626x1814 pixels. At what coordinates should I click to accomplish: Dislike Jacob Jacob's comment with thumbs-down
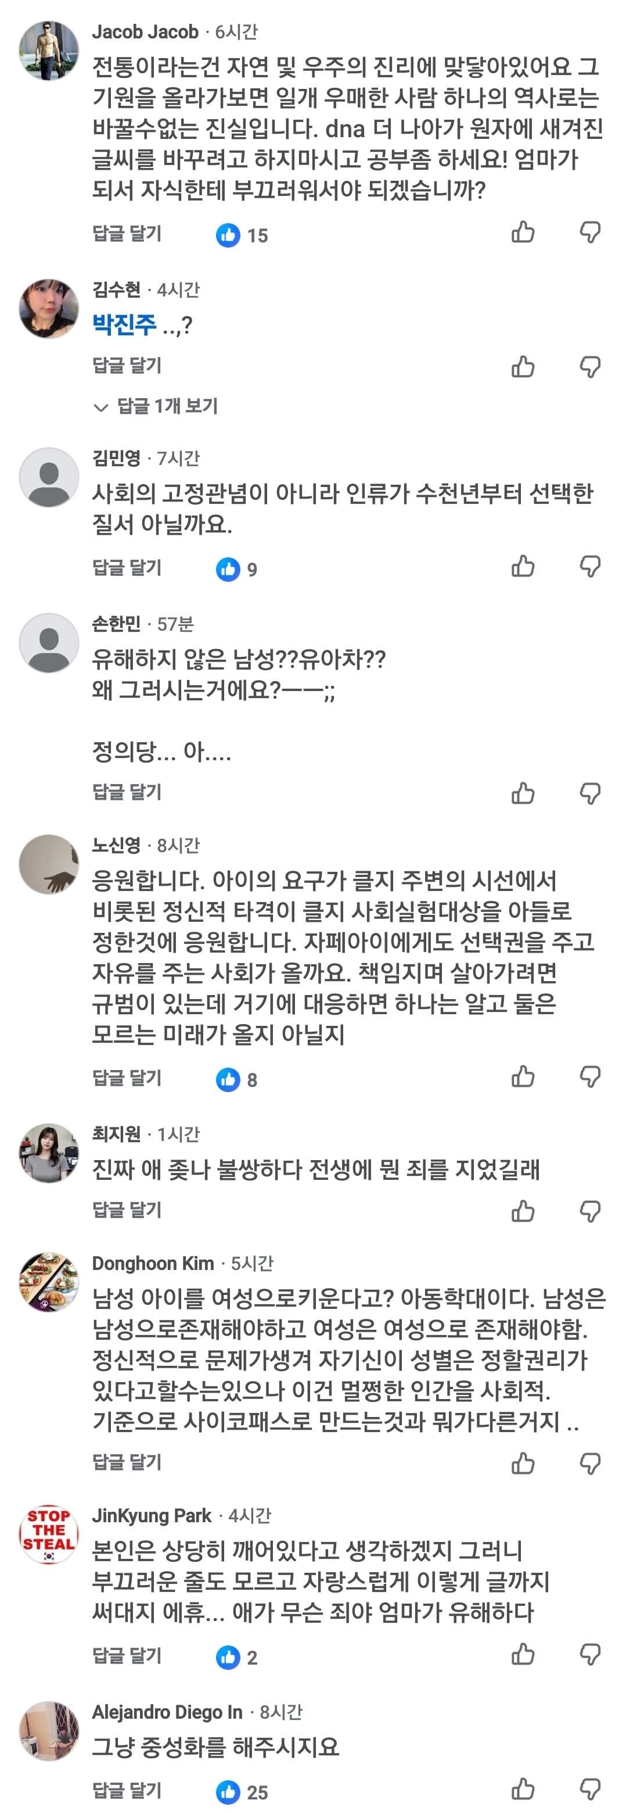pos(589,232)
